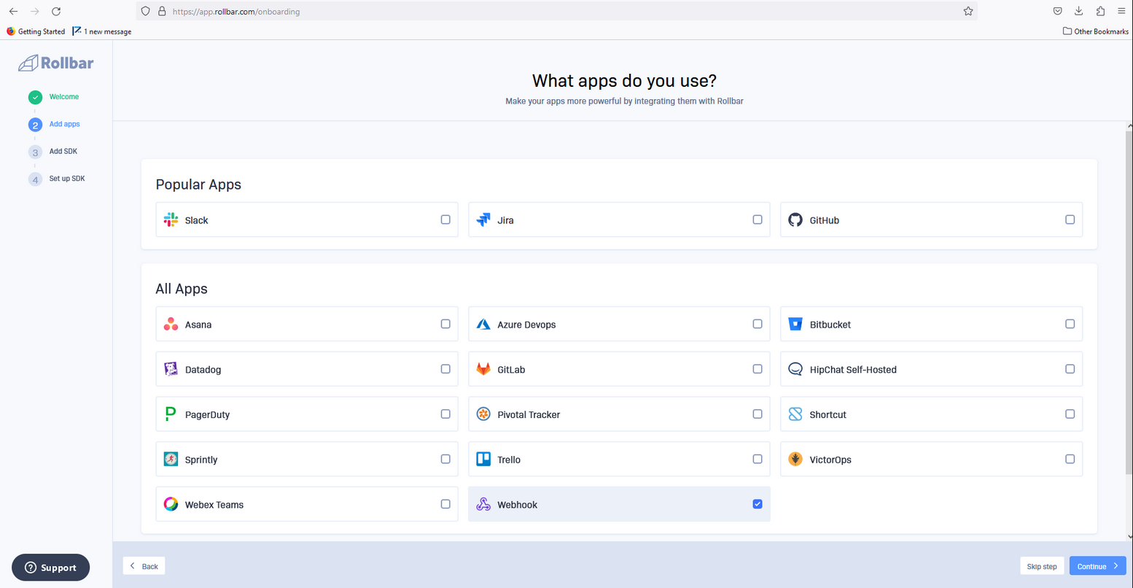
Task: Click the Trello icon
Action: coord(483,459)
